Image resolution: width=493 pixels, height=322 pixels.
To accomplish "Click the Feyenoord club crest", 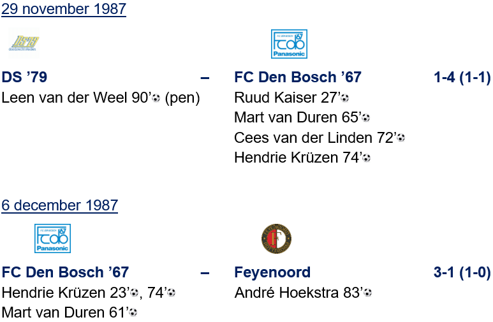I will [277, 238].
